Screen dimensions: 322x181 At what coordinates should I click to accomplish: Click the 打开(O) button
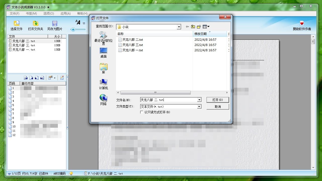click(218, 100)
